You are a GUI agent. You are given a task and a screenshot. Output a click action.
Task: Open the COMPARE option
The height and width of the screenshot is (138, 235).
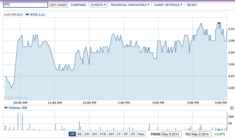78,5
